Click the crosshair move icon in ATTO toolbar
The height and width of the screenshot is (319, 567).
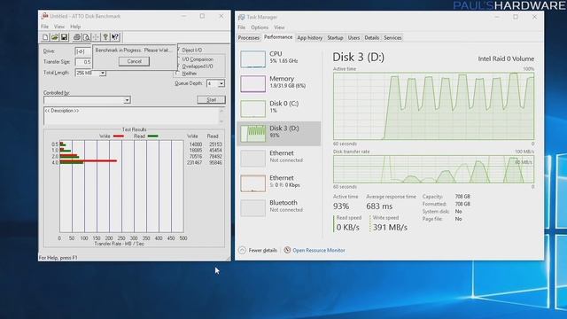click(x=96, y=37)
